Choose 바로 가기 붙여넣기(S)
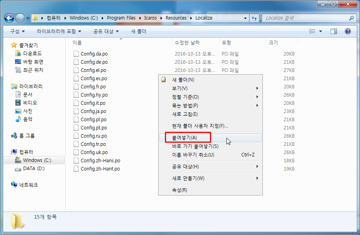Viewport: 360px width, 235px height. pyautogui.click(x=210, y=146)
